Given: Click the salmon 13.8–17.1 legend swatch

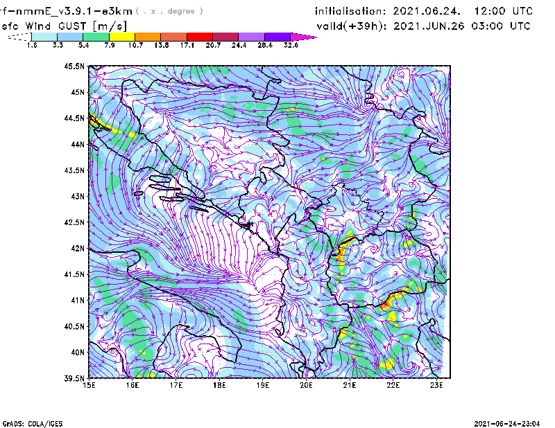Looking at the screenshot, I should 174,37.
